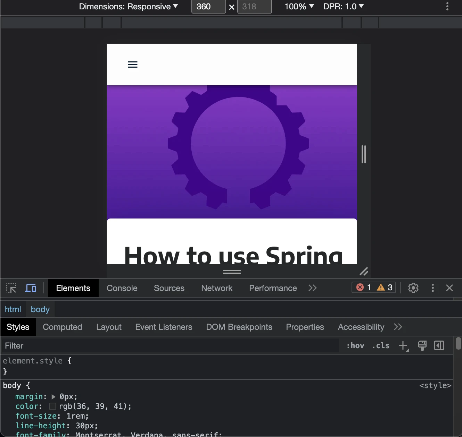462x437 pixels.
Task: Click the element.style rule selector
Action: pyautogui.click(x=33, y=361)
